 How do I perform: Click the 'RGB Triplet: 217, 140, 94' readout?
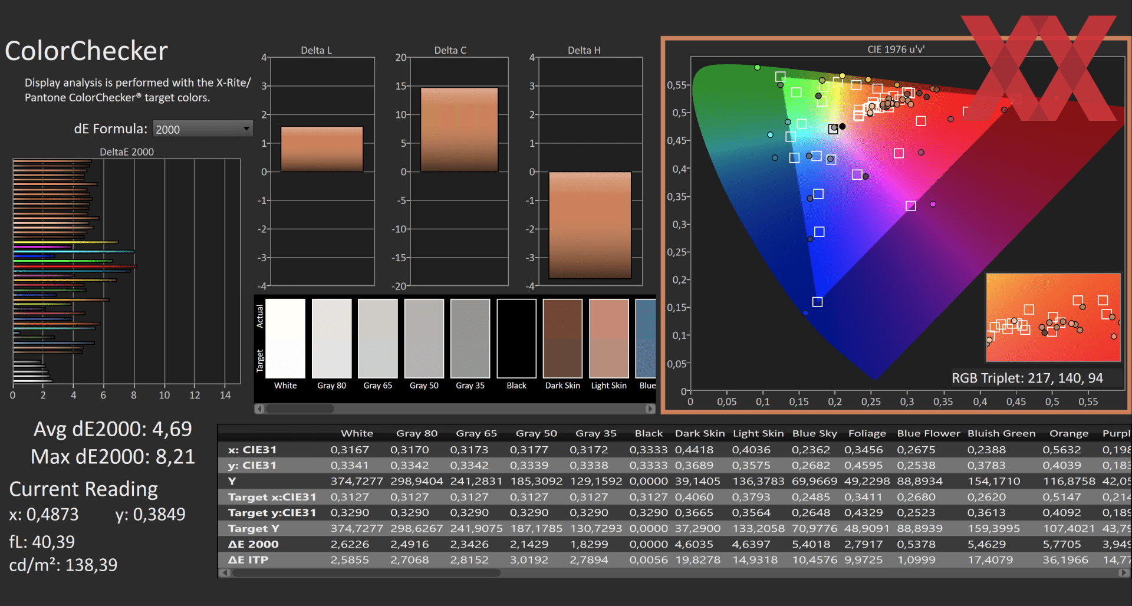click(1027, 378)
